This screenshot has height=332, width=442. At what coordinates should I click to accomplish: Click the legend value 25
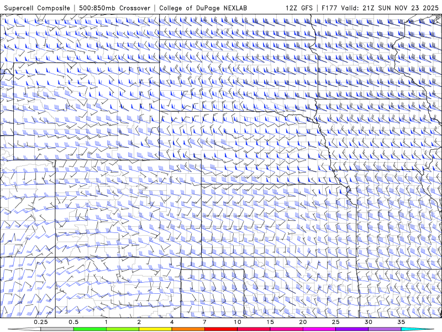click(x=336, y=322)
